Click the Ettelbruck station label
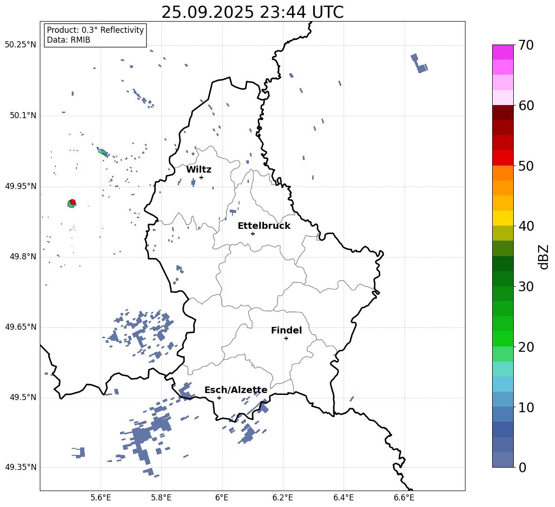The height and width of the screenshot is (507, 555). tap(264, 226)
